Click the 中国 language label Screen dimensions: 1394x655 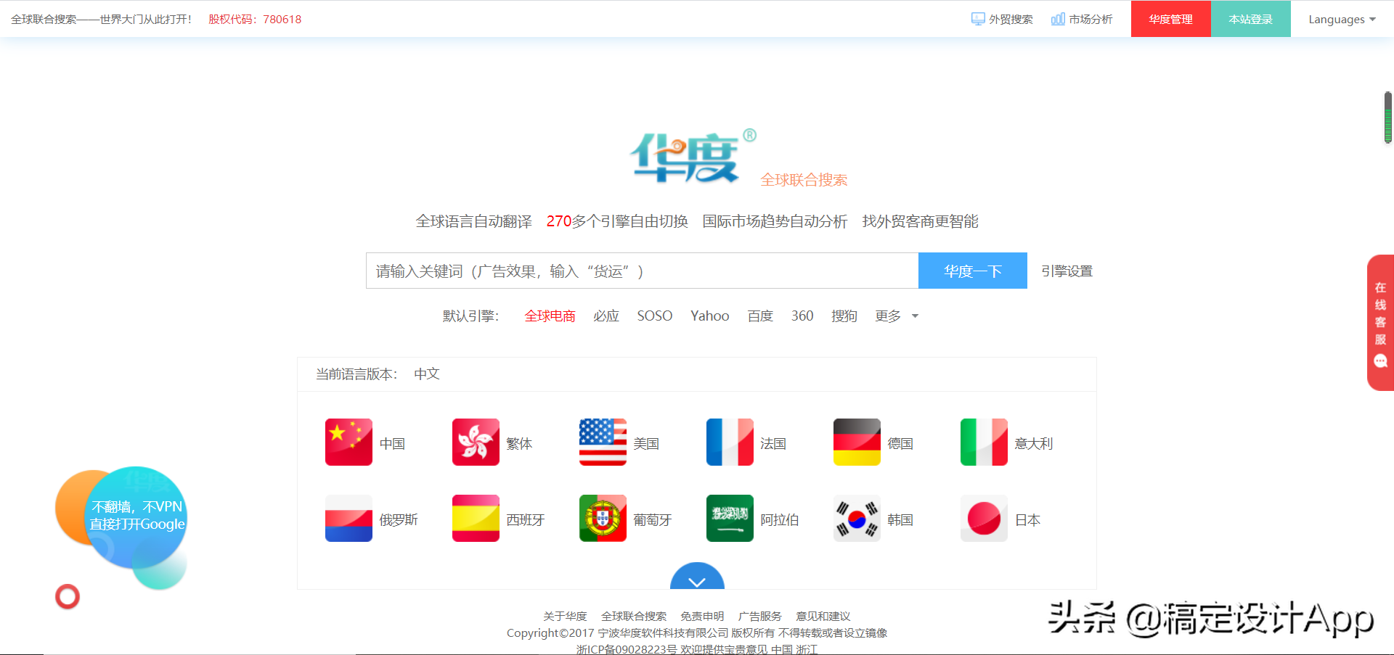(392, 443)
